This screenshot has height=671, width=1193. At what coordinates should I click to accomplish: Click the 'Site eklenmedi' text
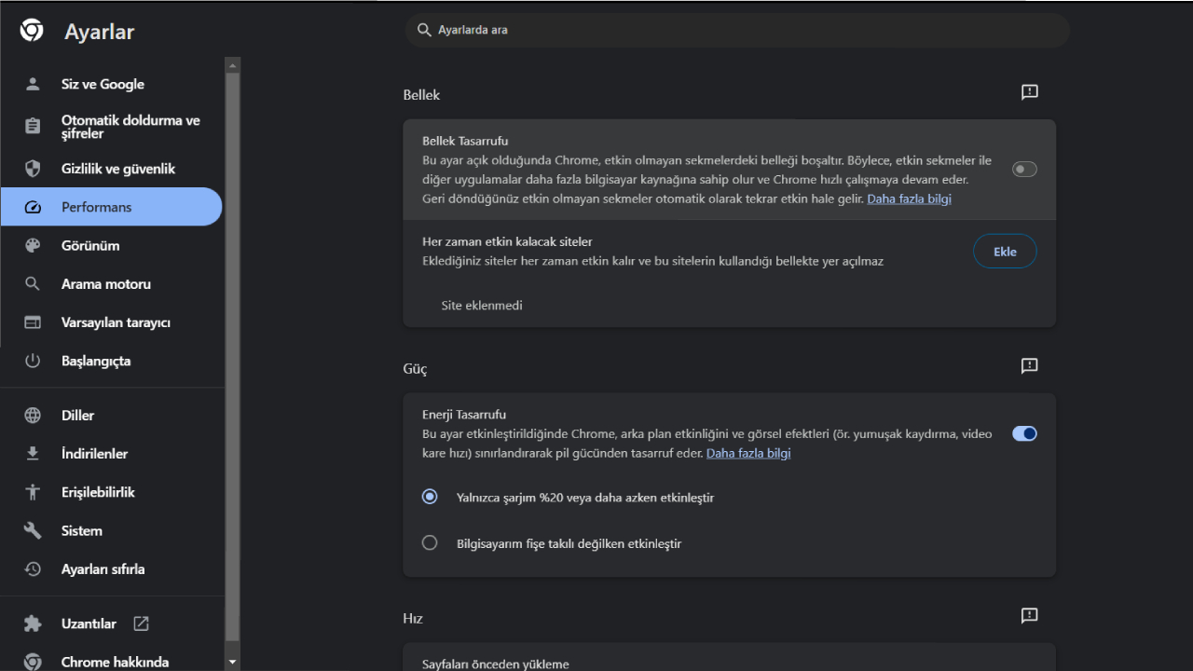click(x=482, y=305)
